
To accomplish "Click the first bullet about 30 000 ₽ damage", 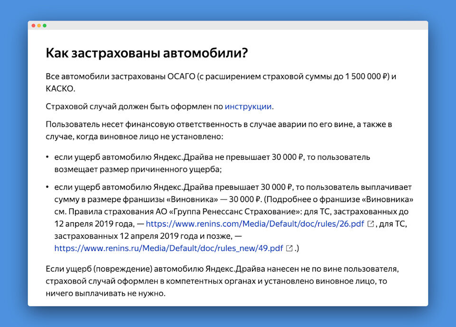I will point(190,163).
